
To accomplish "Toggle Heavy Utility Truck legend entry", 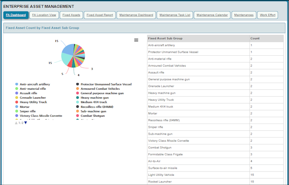I will click(x=31, y=102).
